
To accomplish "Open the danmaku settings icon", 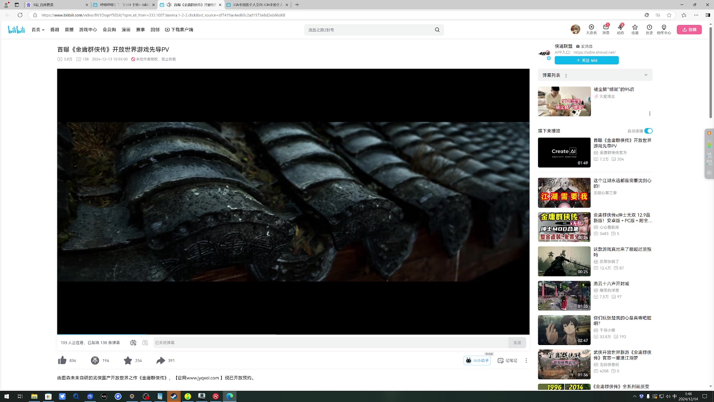I will click(x=145, y=342).
